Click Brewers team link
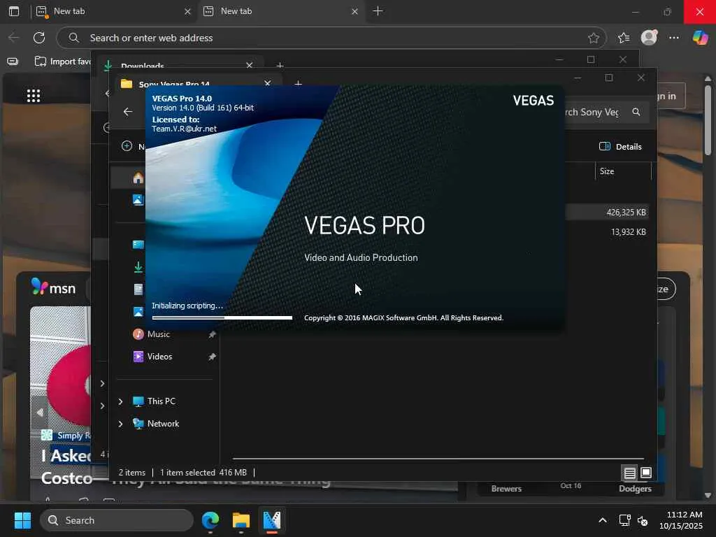 pyautogui.click(x=506, y=489)
